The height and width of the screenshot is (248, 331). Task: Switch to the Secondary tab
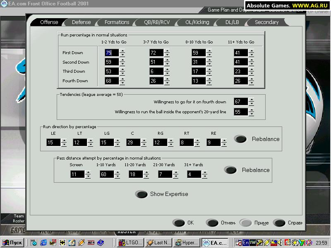click(266, 22)
